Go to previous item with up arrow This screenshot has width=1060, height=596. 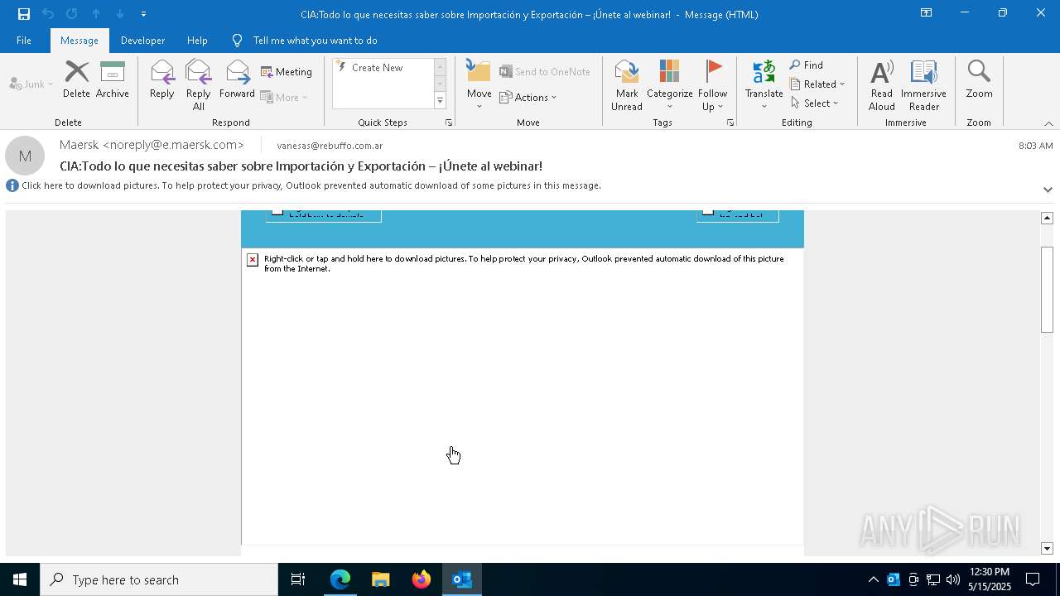(96, 13)
